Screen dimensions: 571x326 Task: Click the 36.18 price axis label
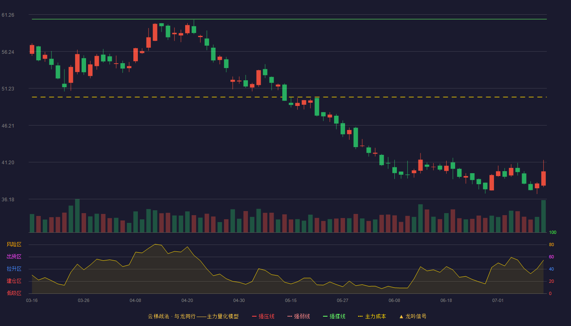[8, 199]
